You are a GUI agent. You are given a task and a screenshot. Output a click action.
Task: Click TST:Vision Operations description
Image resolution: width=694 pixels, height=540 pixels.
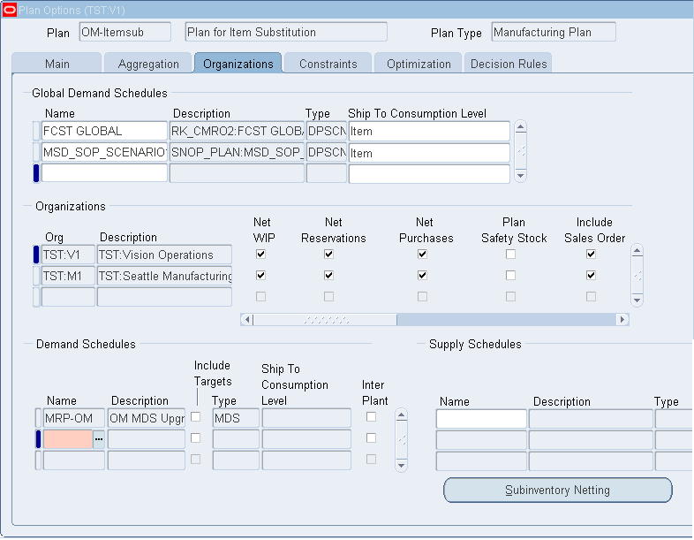[x=164, y=255]
